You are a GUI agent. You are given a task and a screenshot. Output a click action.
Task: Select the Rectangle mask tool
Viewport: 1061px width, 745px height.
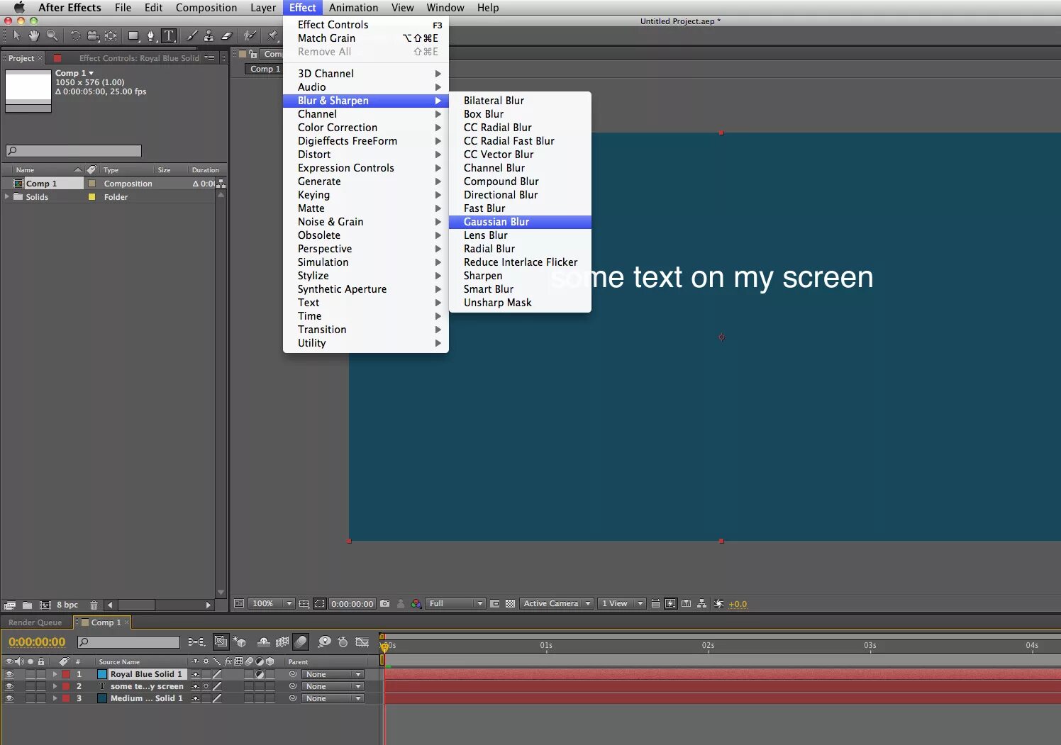133,35
